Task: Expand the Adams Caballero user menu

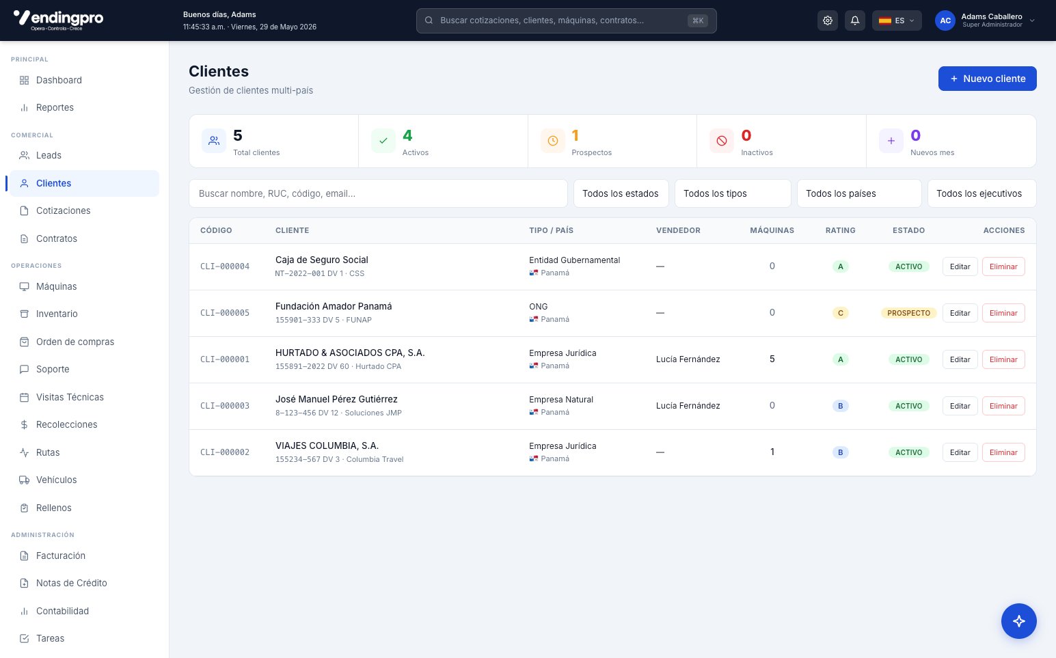Action: pyautogui.click(x=986, y=20)
